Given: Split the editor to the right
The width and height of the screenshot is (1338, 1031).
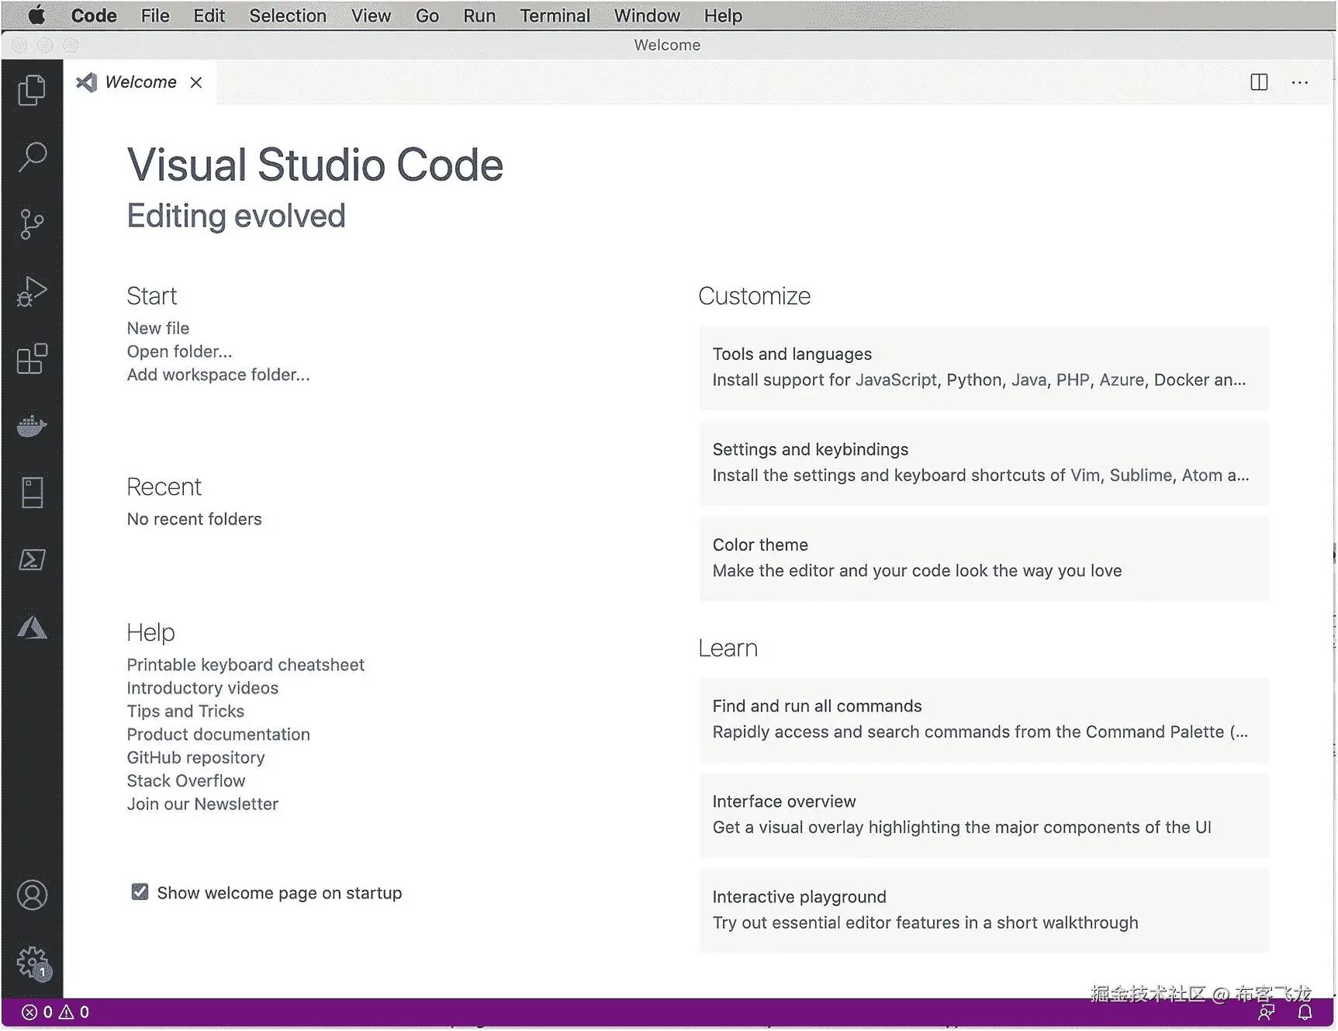Looking at the screenshot, I should (1259, 82).
